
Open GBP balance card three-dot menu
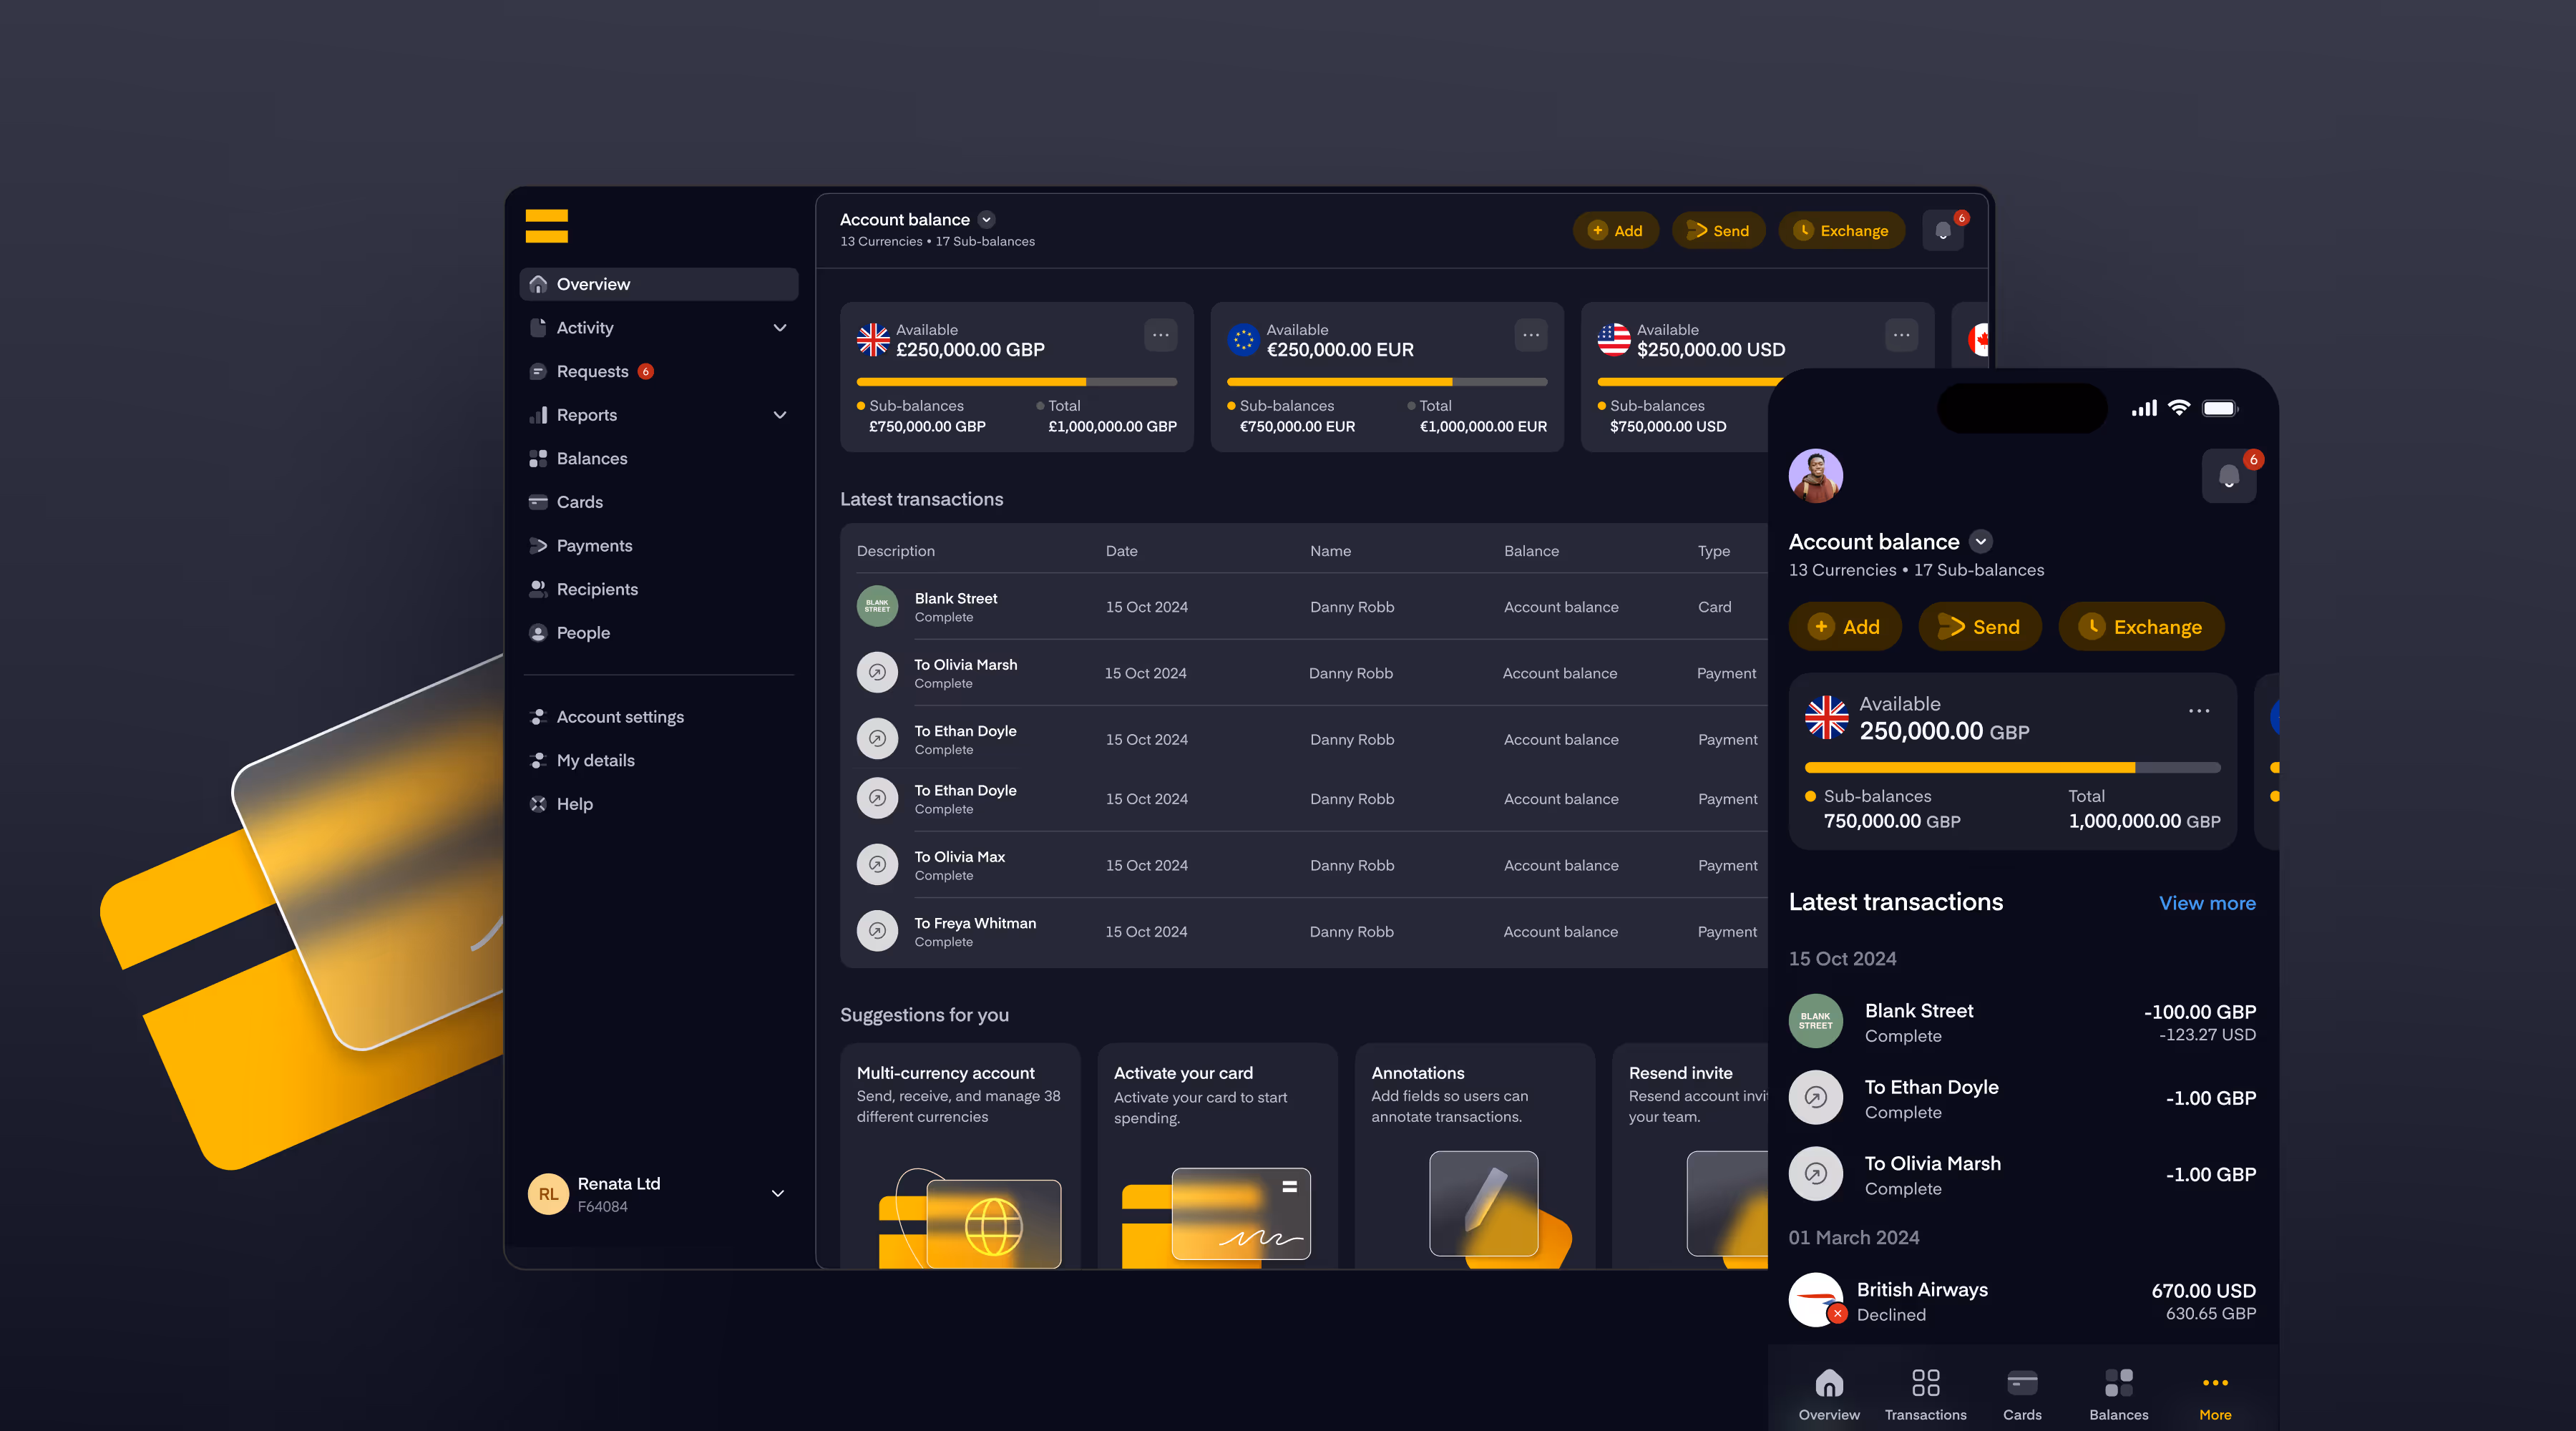point(1160,336)
